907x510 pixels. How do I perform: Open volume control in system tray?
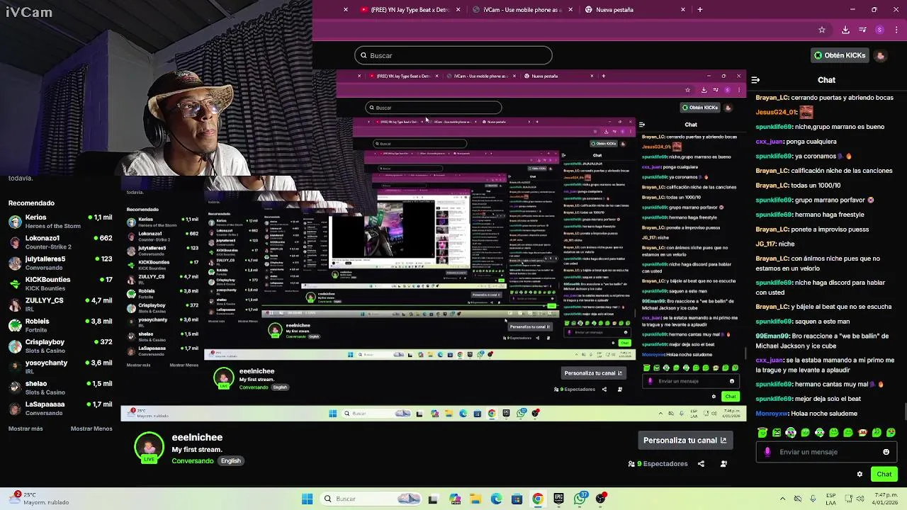coord(860,499)
